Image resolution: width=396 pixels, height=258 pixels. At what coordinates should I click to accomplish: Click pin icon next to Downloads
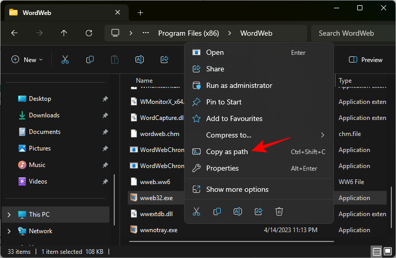click(105, 115)
